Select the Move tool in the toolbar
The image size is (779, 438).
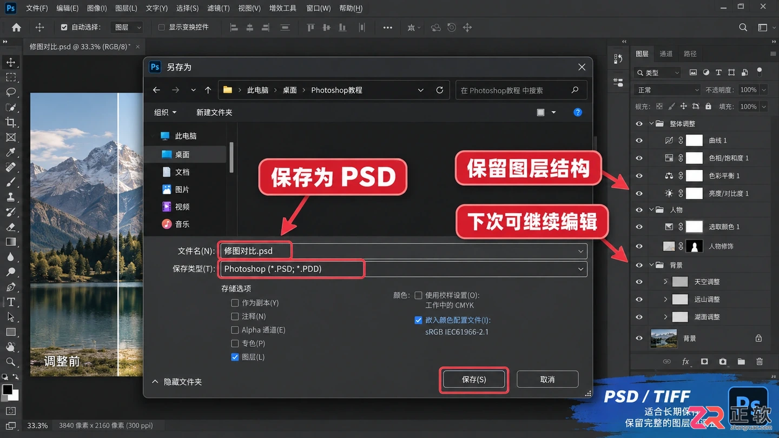[x=11, y=62]
